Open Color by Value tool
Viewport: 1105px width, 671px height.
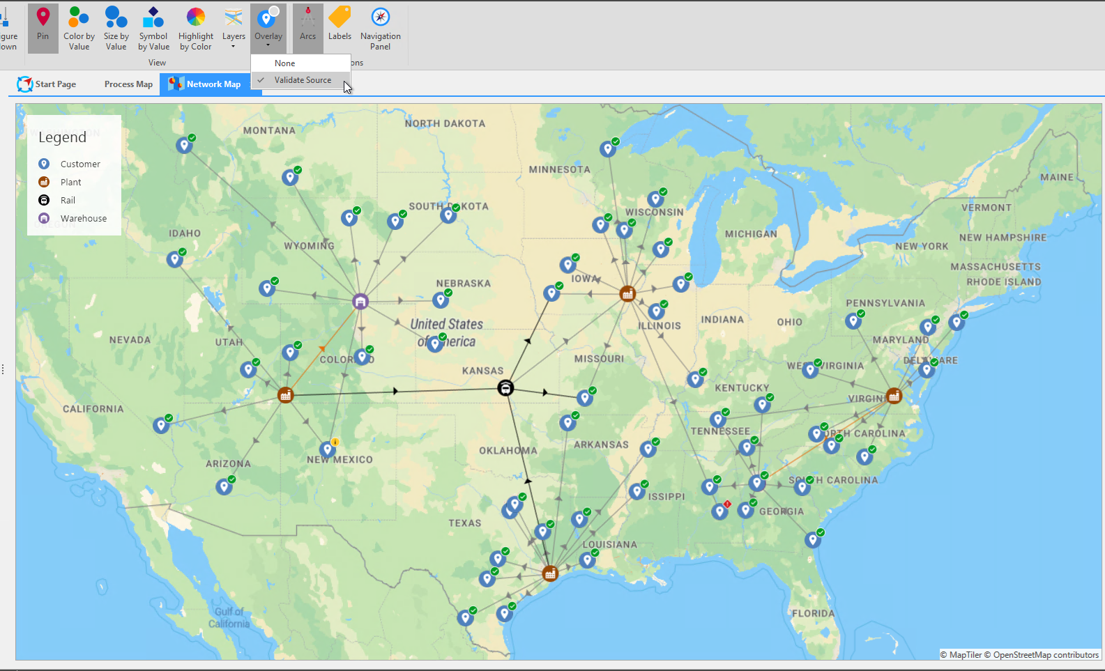[x=79, y=28]
